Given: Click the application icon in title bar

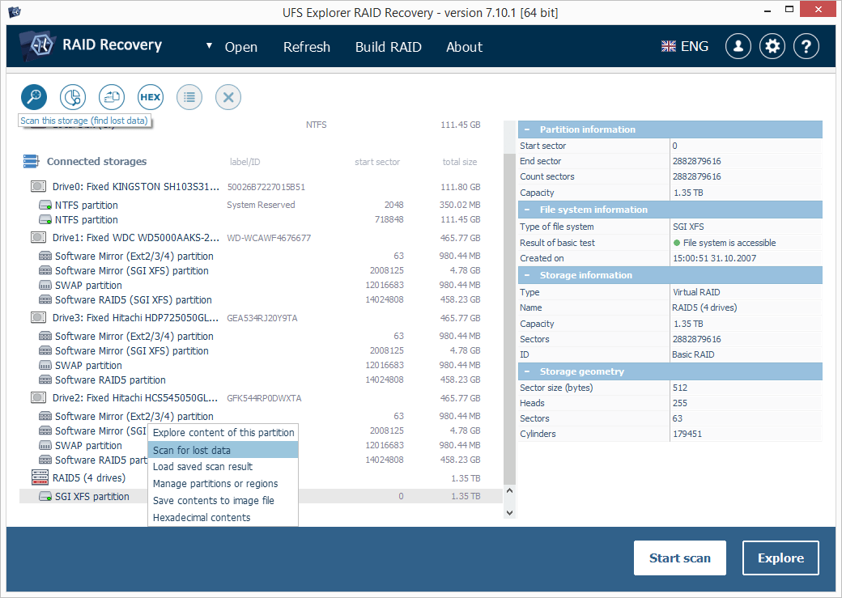Looking at the screenshot, I should click(x=15, y=11).
